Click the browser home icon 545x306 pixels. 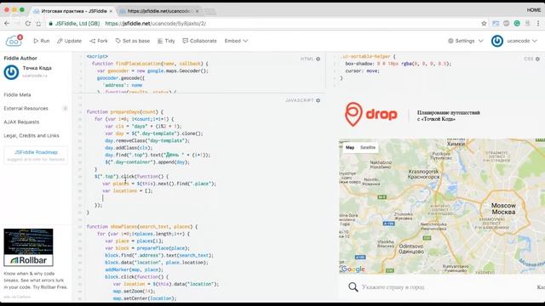pyautogui.click(x=38, y=24)
